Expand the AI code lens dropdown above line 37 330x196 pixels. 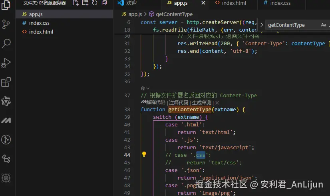coord(145,88)
